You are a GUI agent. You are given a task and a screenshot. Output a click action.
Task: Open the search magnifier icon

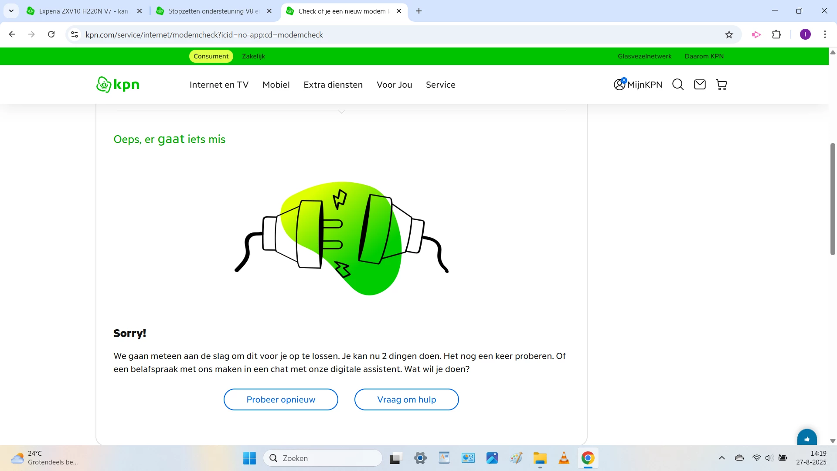click(678, 85)
